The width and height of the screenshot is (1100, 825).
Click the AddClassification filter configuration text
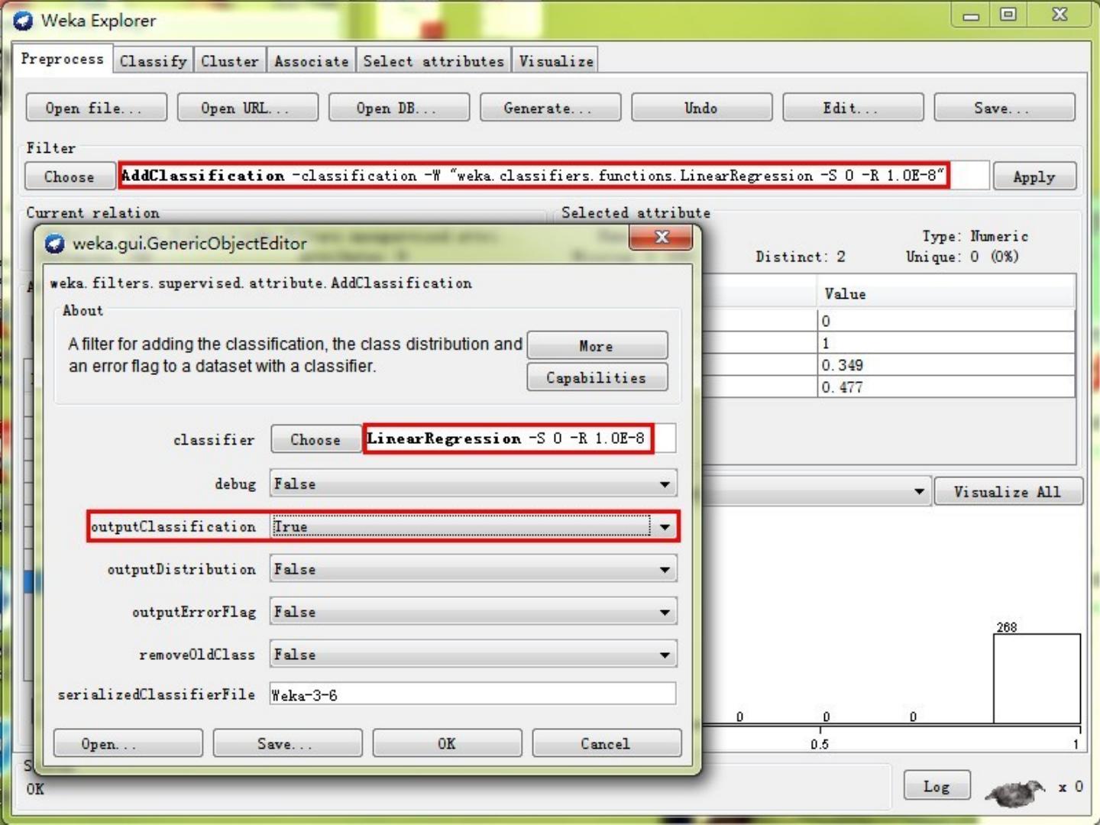[553, 176]
